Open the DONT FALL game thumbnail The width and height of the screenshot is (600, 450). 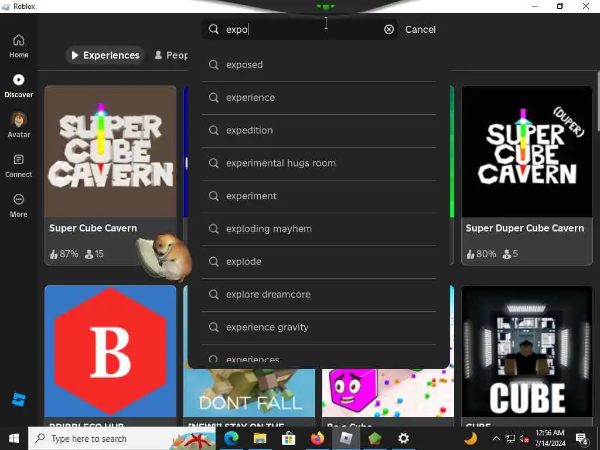(x=250, y=393)
